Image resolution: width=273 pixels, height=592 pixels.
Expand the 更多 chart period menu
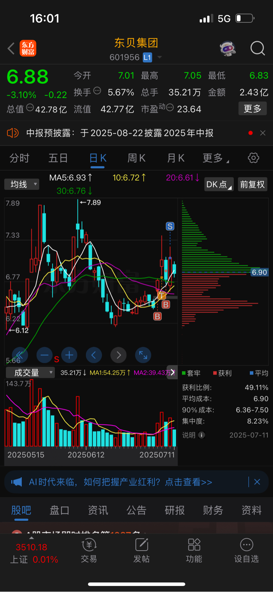tap(215, 158)
